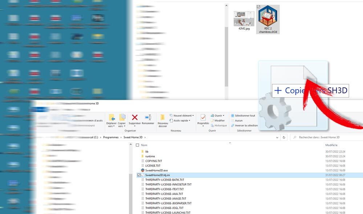Click the Propriétés icon
363x214 pixels.
(203, 117)
